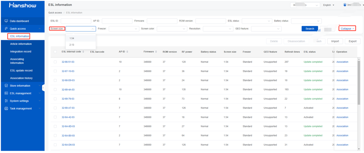This screenshot has height=153, width=364.
Task: Sort by Firmware column arrows
Action: click(x=156, y=52)
